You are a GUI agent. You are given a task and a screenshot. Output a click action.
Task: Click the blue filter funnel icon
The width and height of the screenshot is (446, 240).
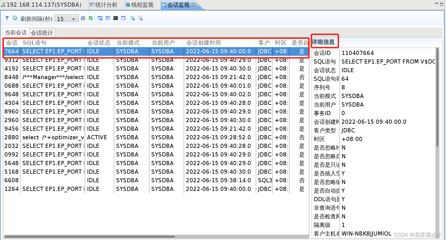[x=7, y=18]
